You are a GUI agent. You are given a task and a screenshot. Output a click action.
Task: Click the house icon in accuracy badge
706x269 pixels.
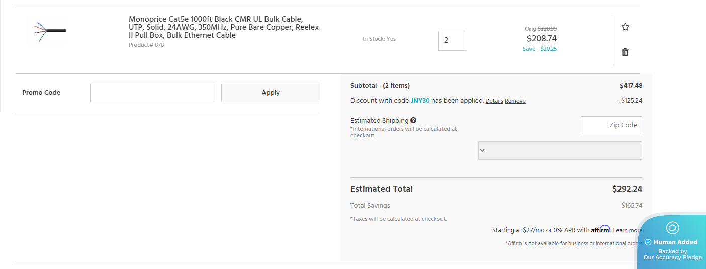point(672,228)
